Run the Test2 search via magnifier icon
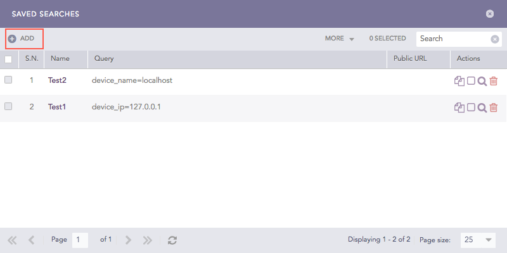This screenshot has height=253, width=507. point(482,81)
